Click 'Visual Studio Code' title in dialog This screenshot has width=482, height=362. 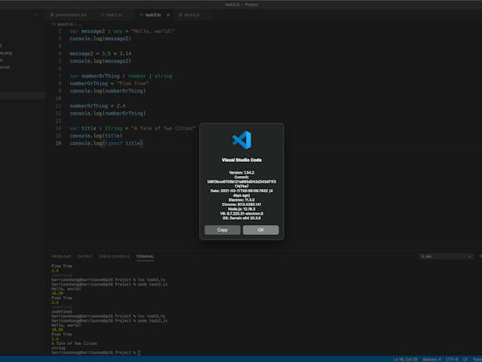[x=242, y=160]
